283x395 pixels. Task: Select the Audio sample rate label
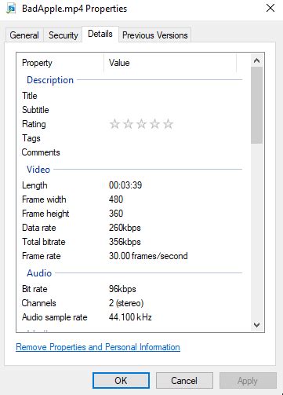coord(55,317)
